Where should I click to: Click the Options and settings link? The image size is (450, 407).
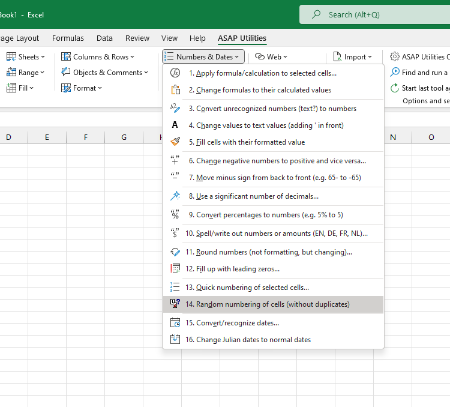(x=426, y=101)
